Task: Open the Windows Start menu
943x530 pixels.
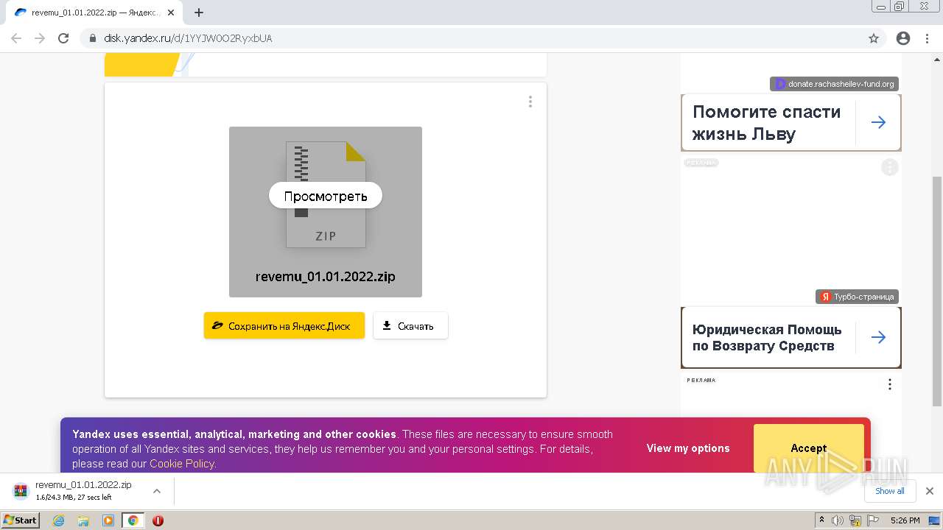Action: (21, 520)
